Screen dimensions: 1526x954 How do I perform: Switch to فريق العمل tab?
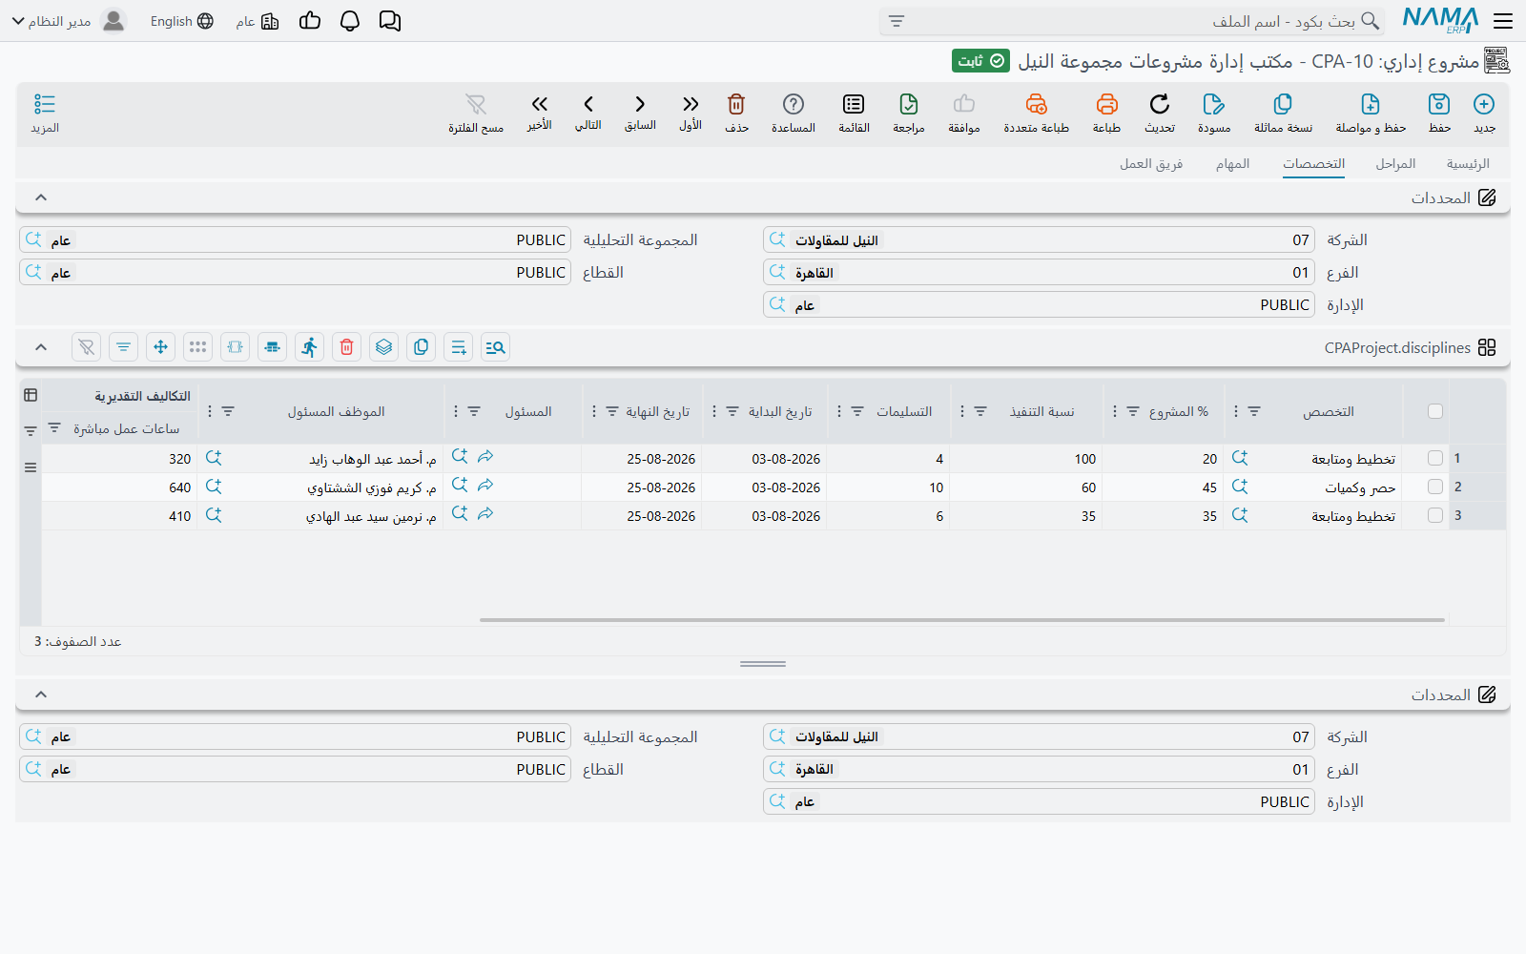1151,164
